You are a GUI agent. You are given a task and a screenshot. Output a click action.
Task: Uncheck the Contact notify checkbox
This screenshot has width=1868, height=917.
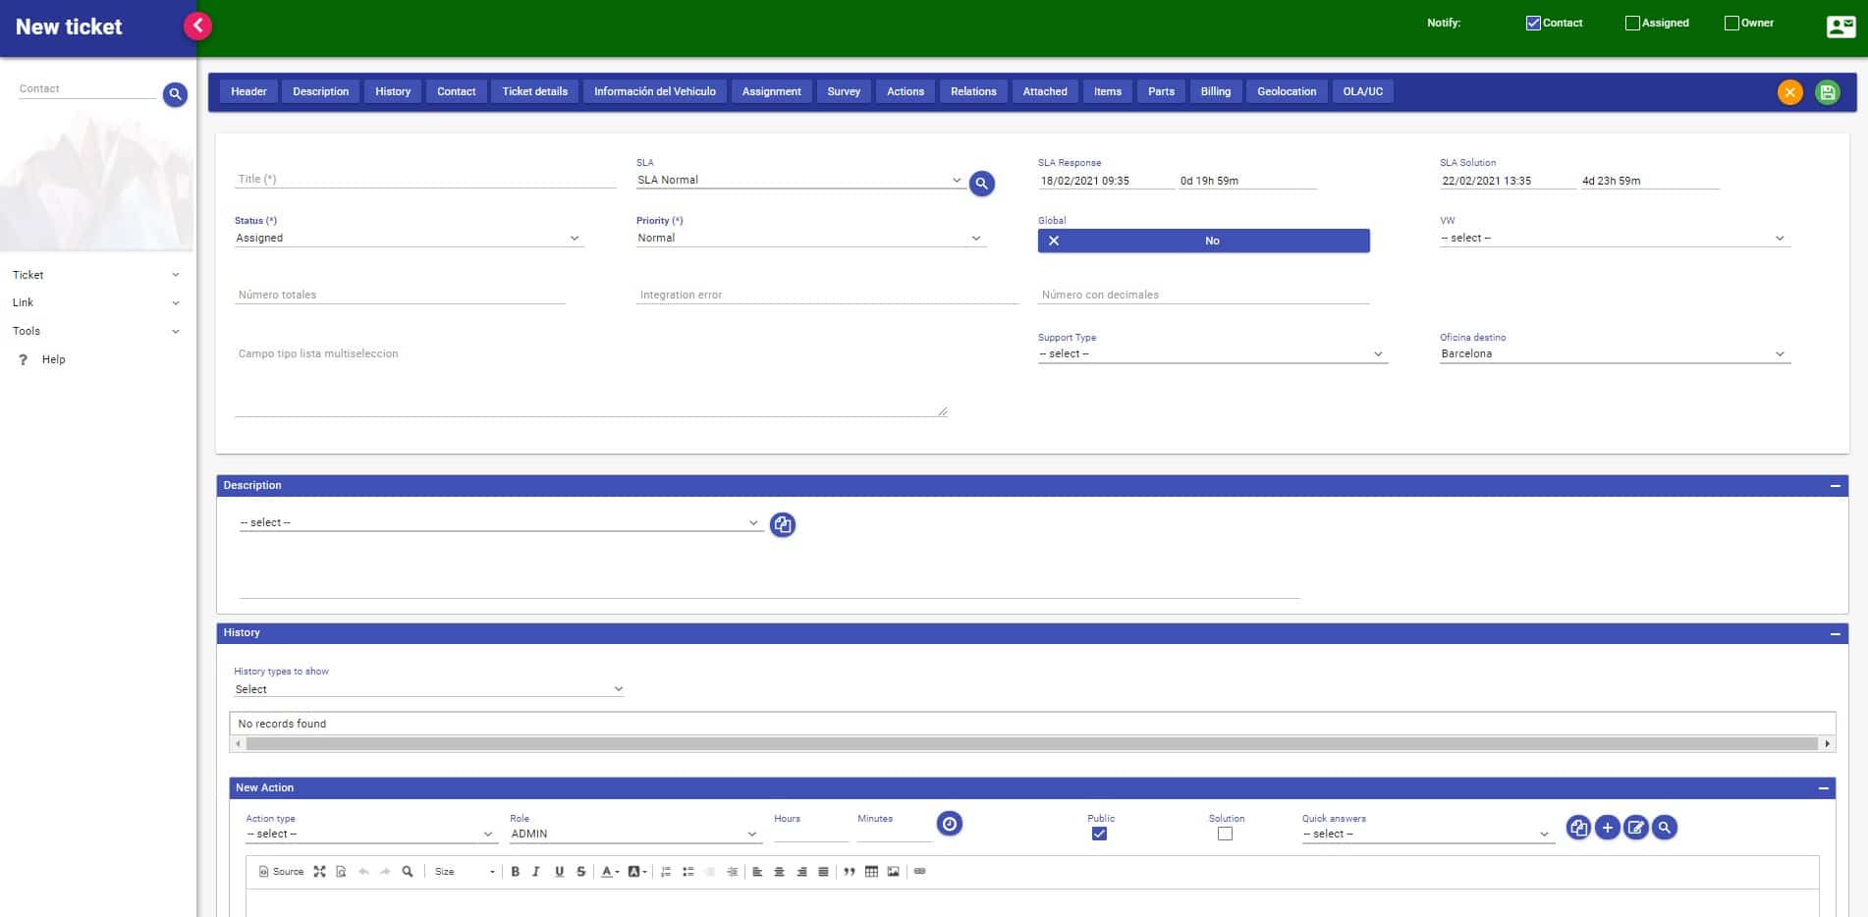click(x=1532, y=23)
